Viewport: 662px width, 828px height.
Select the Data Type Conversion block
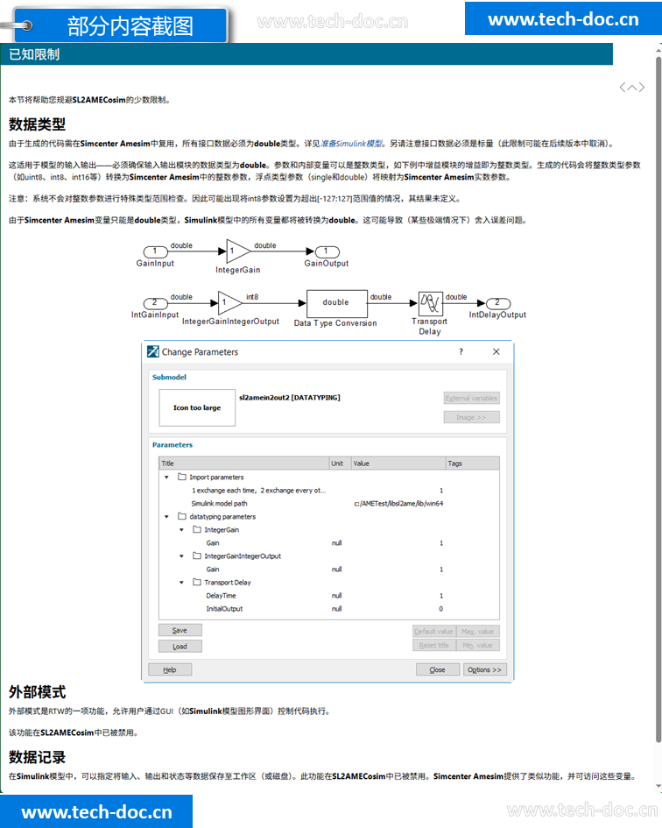[x=337, y=303]
